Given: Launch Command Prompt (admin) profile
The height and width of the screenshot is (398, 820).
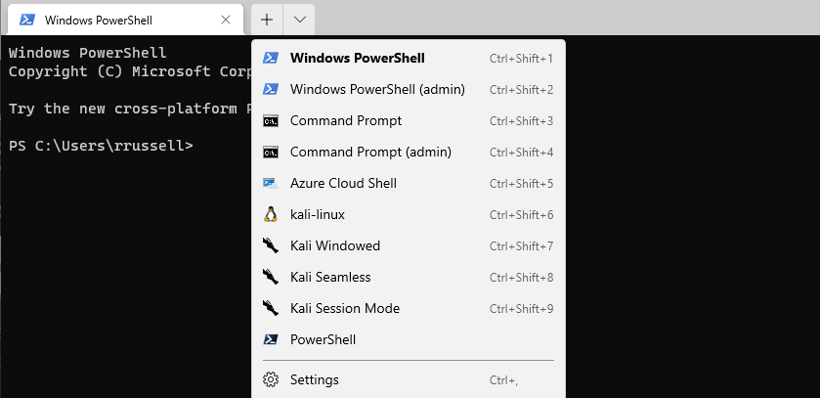Looking at the screenshot, I should (409, 153).
